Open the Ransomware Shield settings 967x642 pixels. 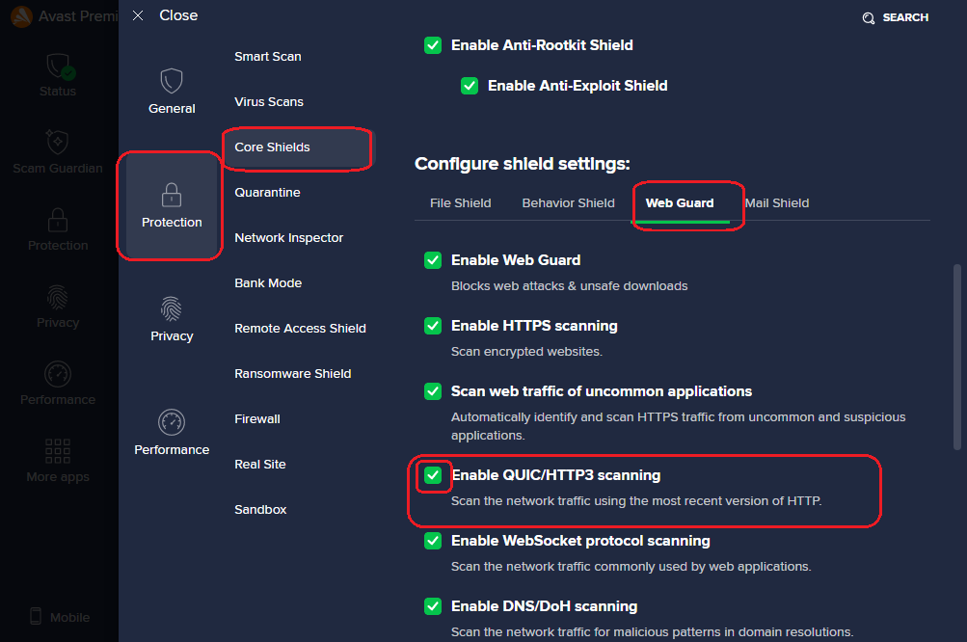(x=292, y=374)
